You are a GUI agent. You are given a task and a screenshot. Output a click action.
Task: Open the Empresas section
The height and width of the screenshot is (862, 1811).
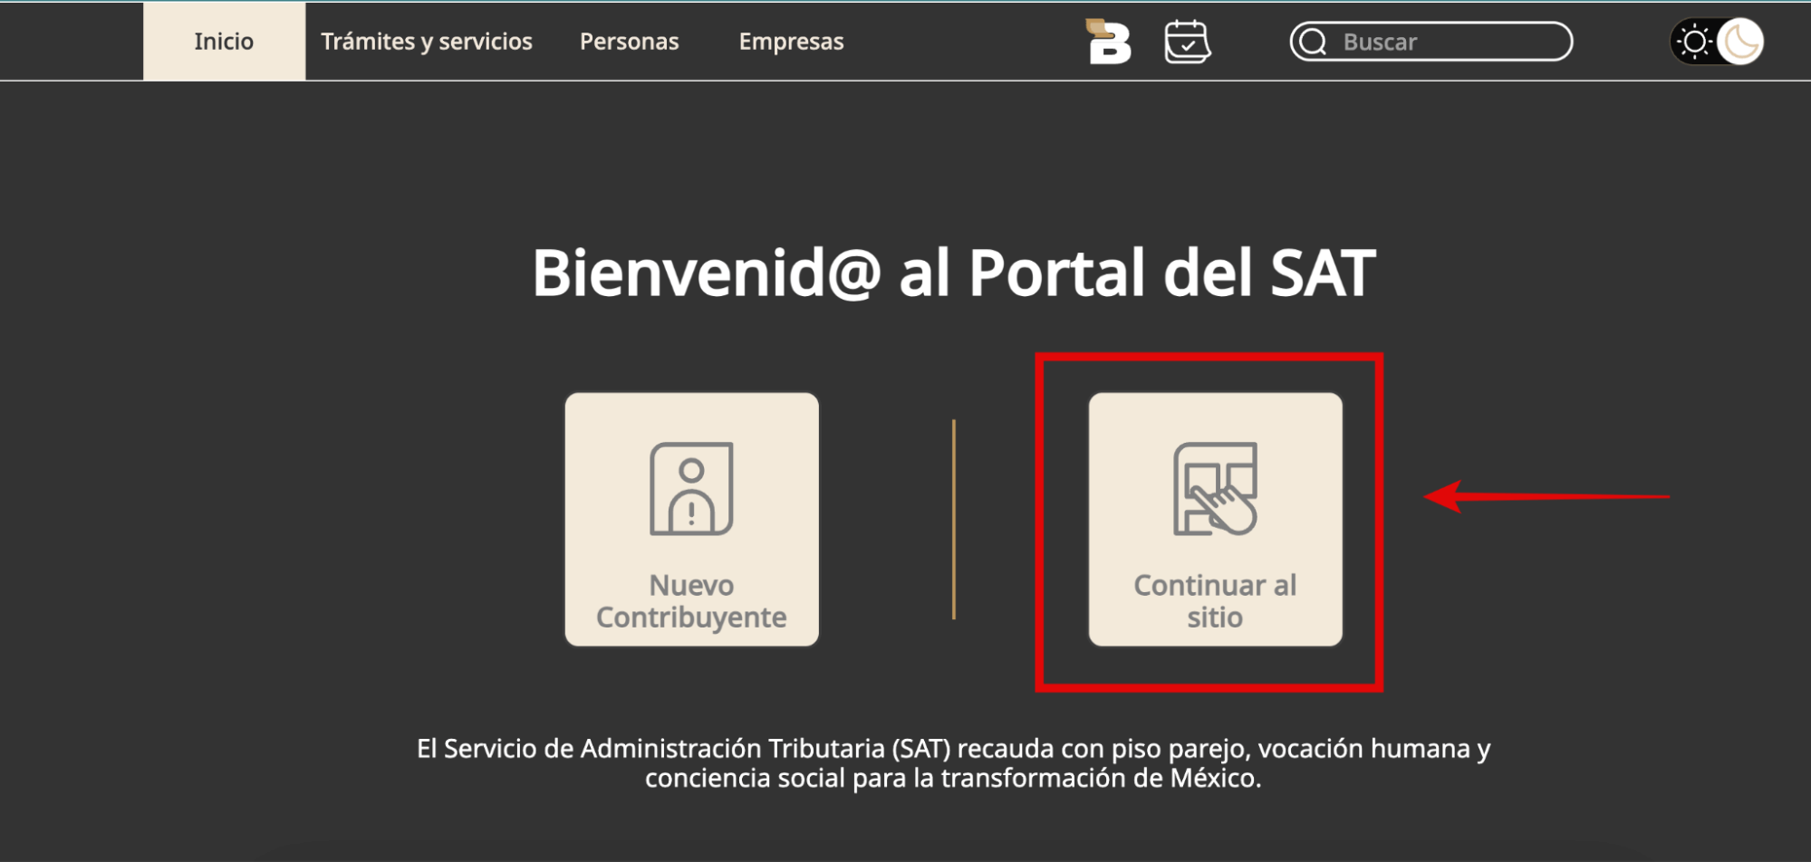791,41
